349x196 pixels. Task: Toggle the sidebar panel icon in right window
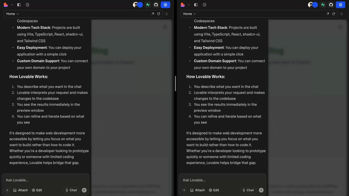196,5
